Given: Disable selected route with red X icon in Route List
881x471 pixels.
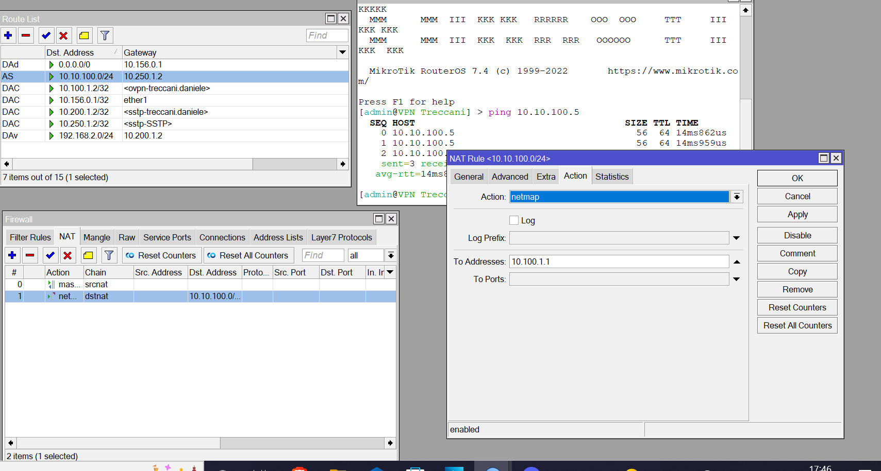Looking at the screenshot, I should click(x=64, y=36).
